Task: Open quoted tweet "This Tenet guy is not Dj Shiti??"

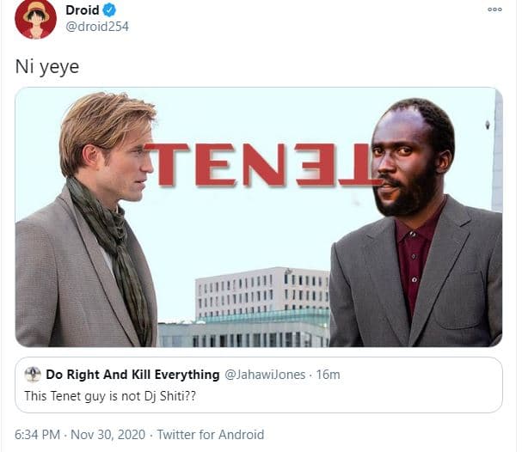Action: (x=120, y=394)
